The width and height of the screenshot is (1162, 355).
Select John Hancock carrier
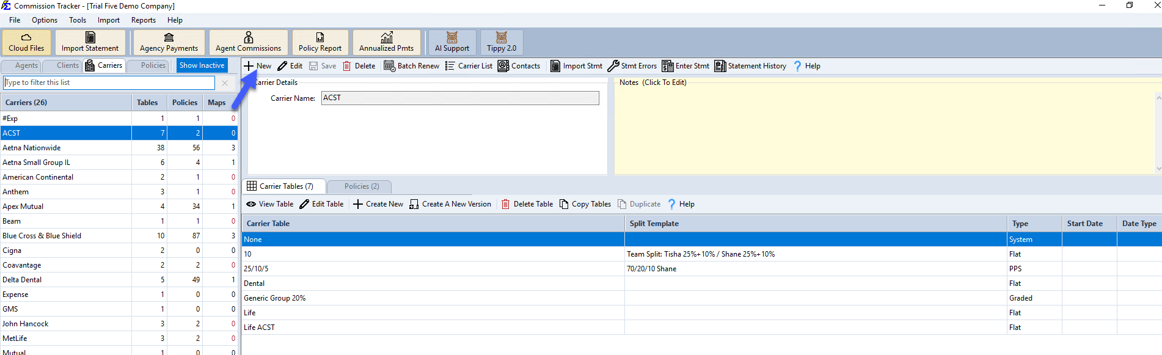coord(119,324)
